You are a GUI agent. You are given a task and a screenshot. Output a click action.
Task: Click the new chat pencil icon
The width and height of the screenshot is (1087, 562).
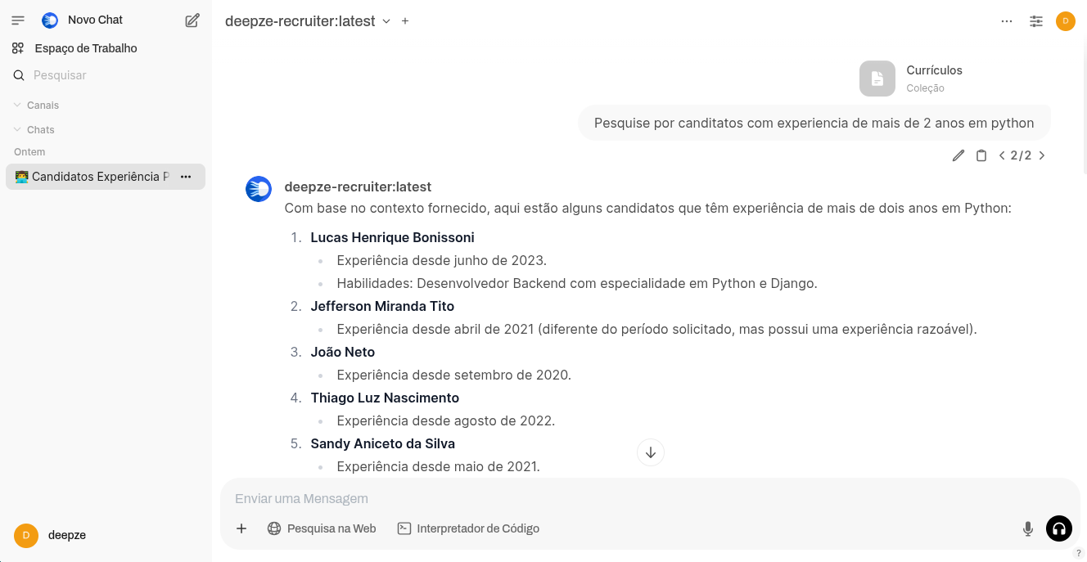(x=192, y=20)
